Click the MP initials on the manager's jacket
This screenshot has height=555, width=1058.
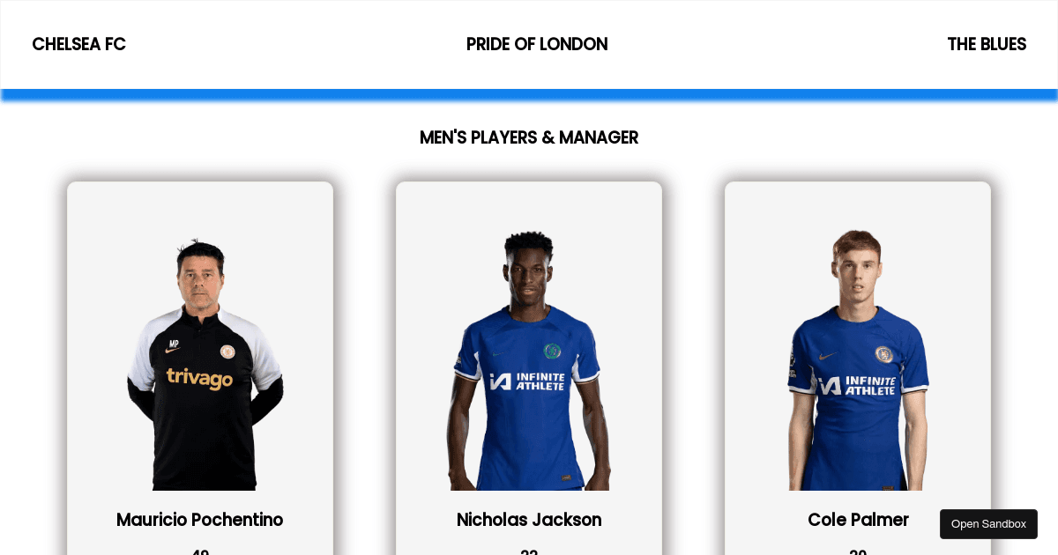[x=175, y=343]
